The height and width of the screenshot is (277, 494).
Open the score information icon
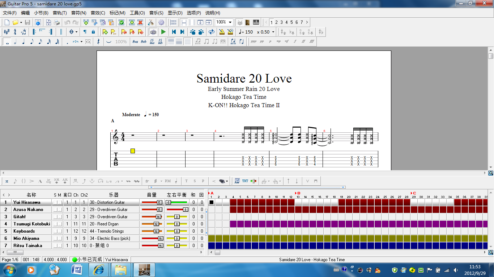coord(38,22)
